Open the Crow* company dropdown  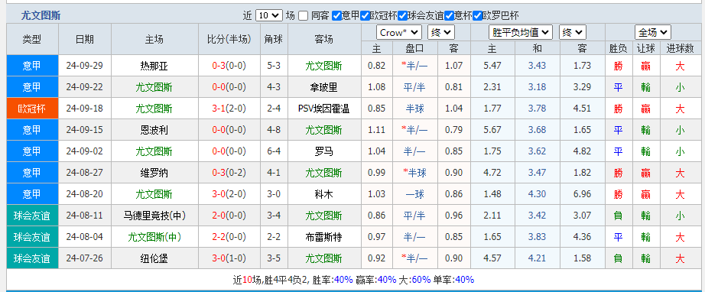pyautogui.click(x=399, y=32)
